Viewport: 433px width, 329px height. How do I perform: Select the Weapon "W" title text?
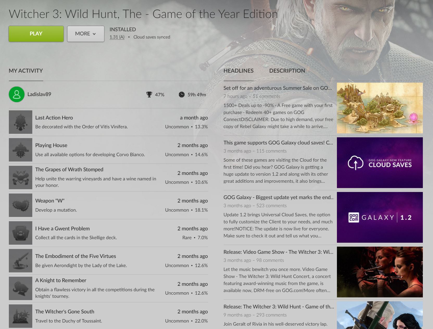[50, 201]
